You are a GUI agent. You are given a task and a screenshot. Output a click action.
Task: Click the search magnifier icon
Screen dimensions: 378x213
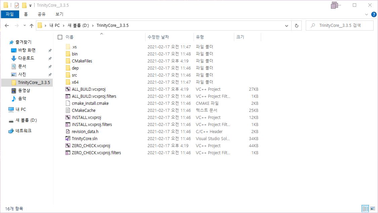click(313, 25)
